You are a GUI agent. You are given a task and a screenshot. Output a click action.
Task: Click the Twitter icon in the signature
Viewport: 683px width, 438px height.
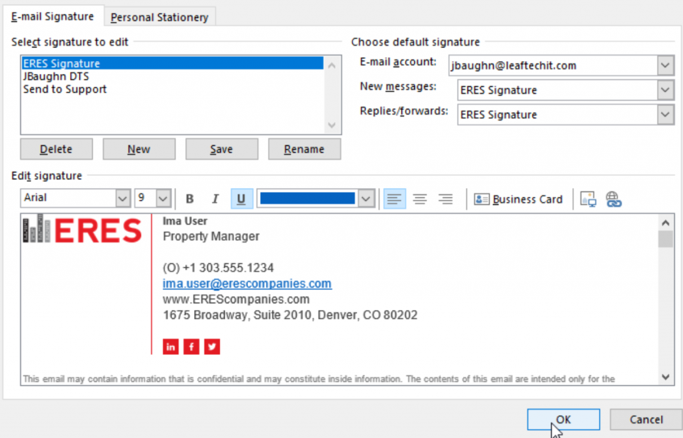point(211,347)
